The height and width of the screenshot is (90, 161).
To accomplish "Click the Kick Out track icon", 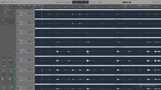I will tap(18, 23).
